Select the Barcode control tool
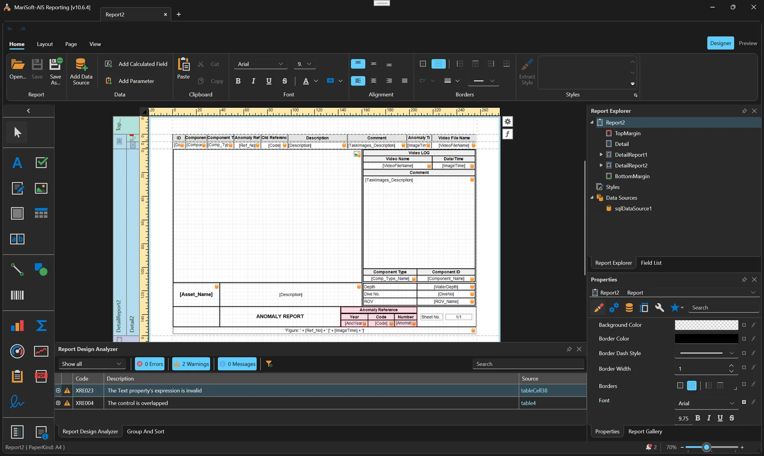Image resolution: width=764 pixels, height=456 pixels. click(x=17, y=295)
